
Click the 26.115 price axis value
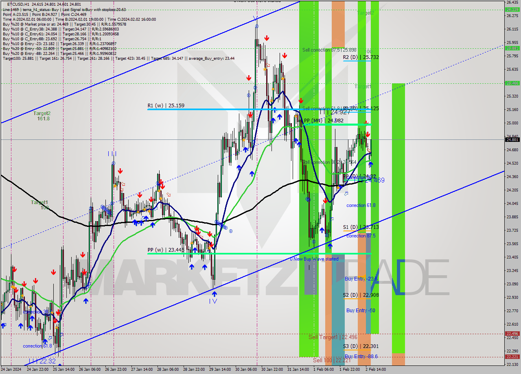[512, 29]
